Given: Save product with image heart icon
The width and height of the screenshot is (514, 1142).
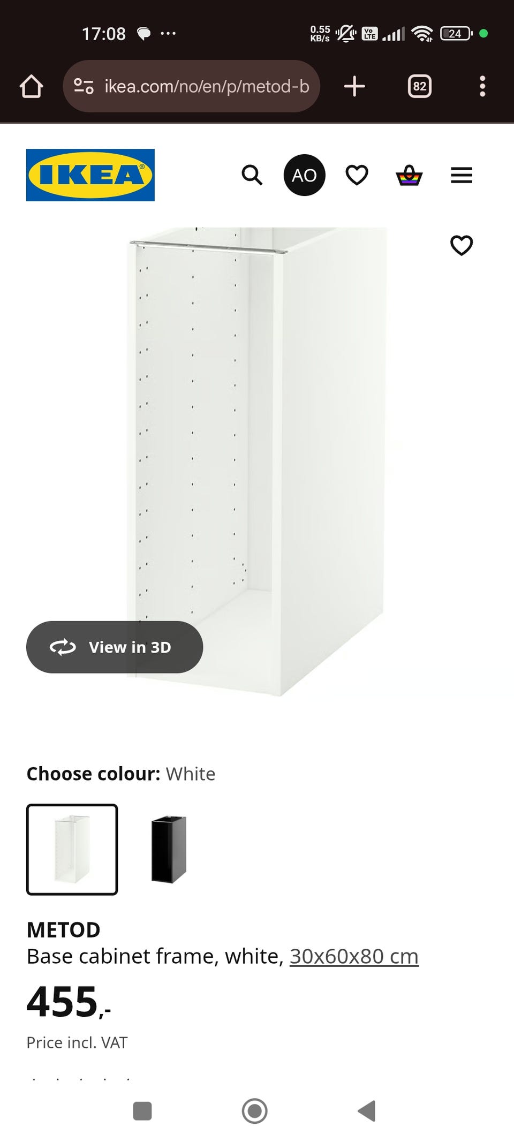Looking at the screenshot, I should [462, 245].
